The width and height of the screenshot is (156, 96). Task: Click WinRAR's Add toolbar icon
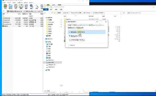[5, 6]
